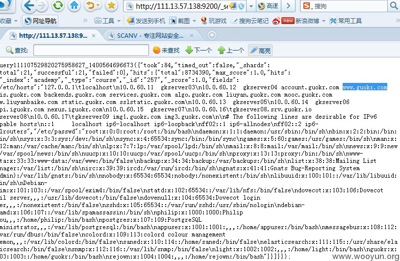Click the go arrow next to 高速
Image resolution: width=400 pixels, height=261 pixels.
tap(288, 6)
